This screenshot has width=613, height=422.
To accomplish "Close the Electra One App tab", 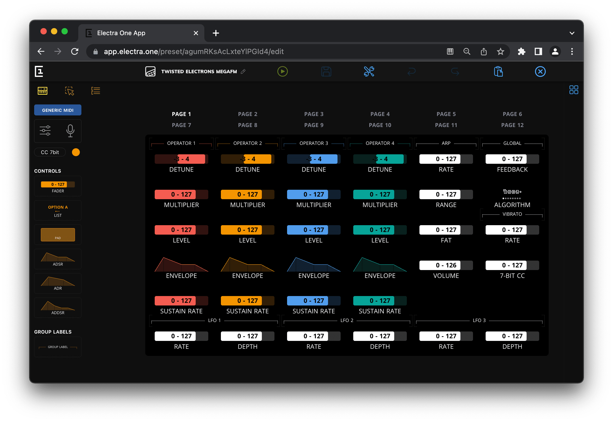I will point(195,33).
